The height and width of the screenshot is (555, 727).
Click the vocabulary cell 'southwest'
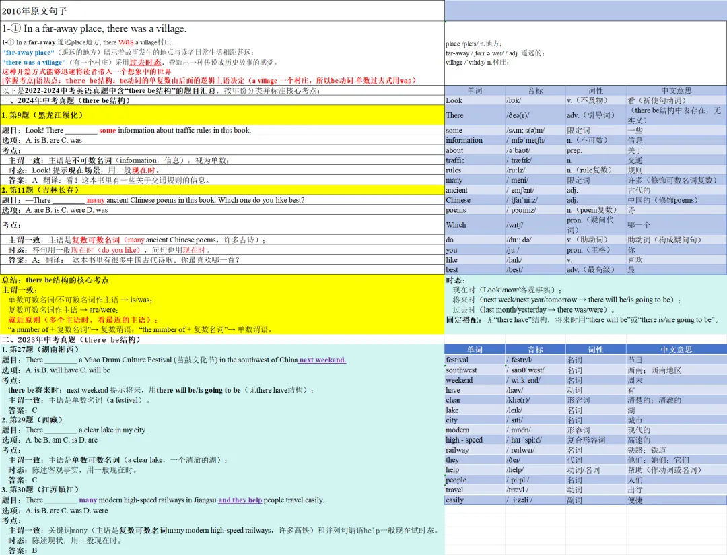tap(475, 370)
